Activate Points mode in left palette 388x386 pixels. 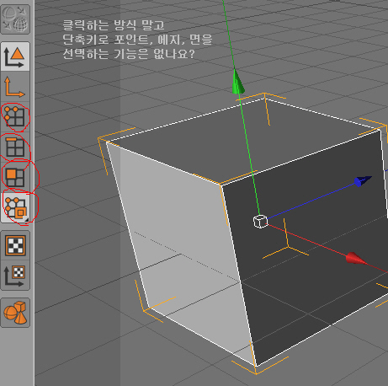[x=15, y=116]
